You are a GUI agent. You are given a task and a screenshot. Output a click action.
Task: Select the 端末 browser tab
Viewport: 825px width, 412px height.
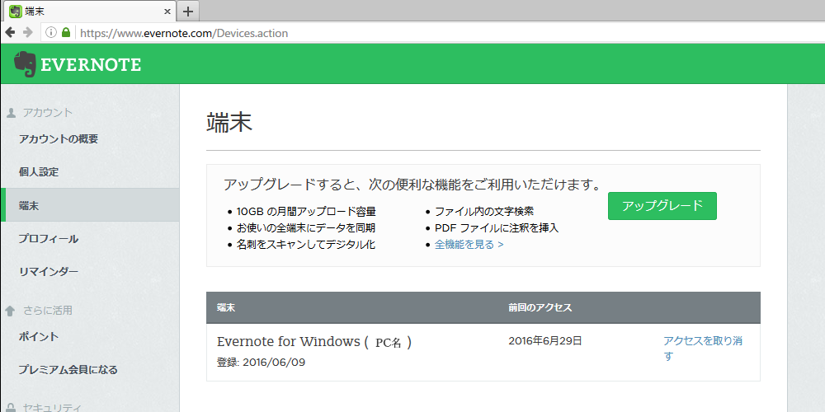[x=88, y=11]
